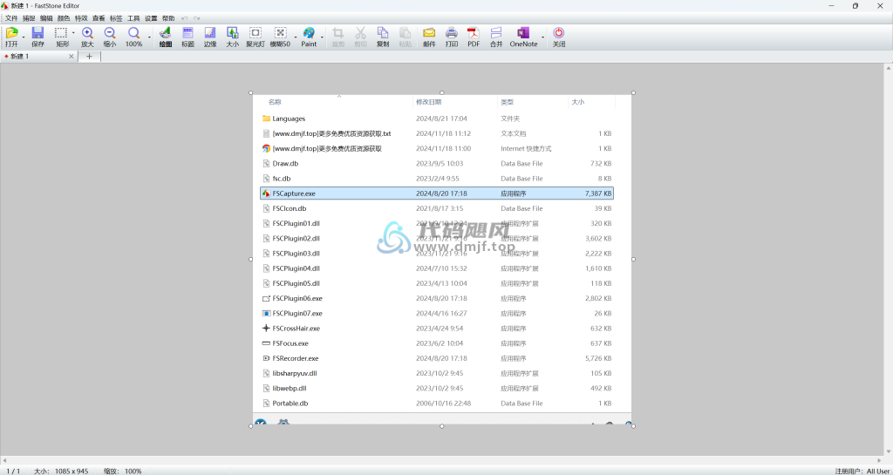
Task: Click the red Close (关闭) power icon
Action: tap(559, 33)
